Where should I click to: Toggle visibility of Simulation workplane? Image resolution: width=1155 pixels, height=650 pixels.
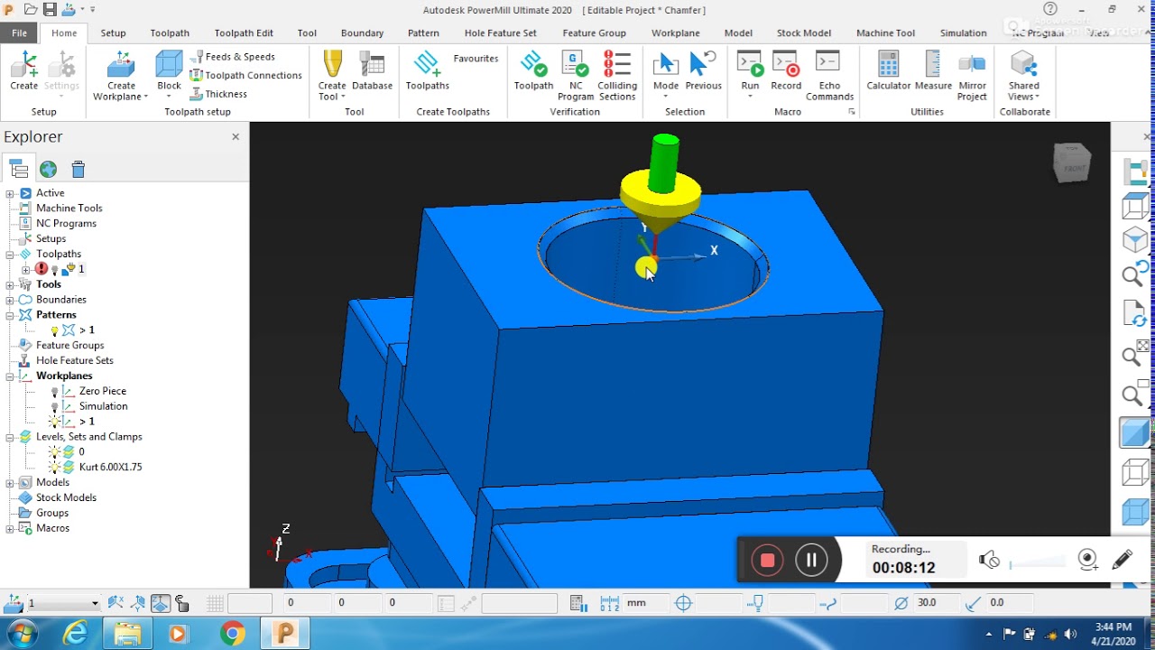(54, 407)
